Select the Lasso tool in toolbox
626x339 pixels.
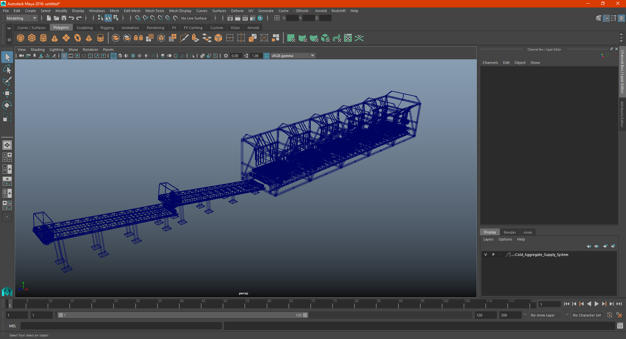7,69
